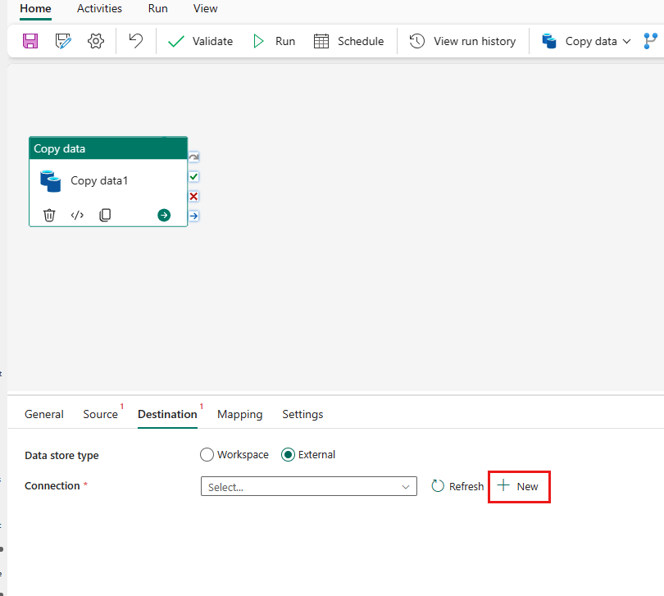Click the On completion blue arrow connector
The image size is (664, 596).
click(193, 216)
